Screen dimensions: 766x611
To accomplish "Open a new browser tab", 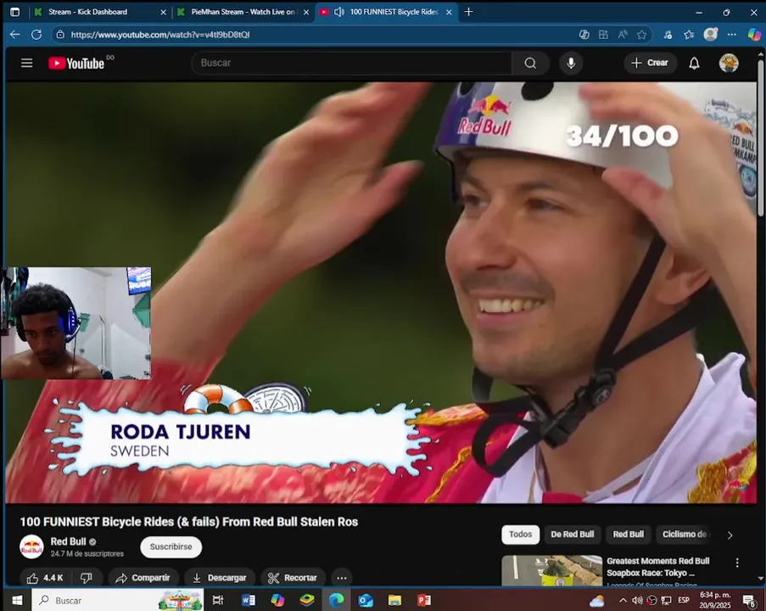I will click(468, 12).
